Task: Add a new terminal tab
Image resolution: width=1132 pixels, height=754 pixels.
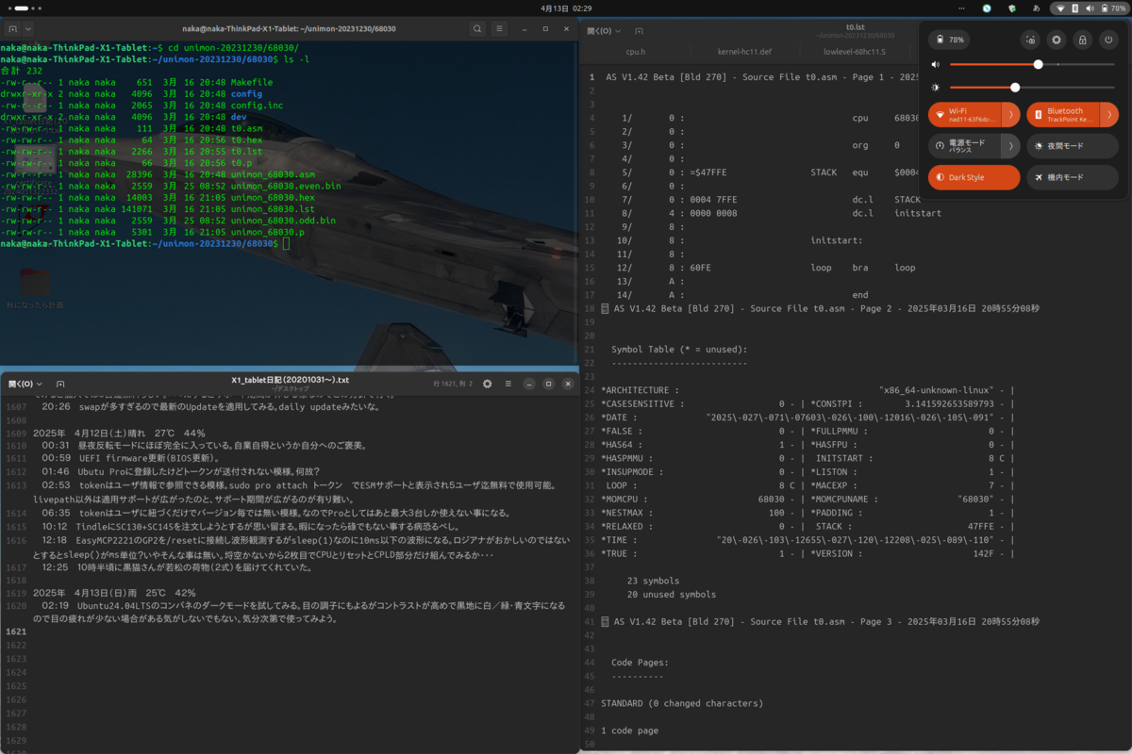Action: click(12, 29)
